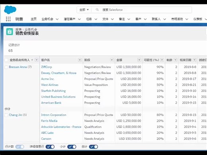The image size is (207, 155).
Task: Click the 2019-9-14 end date cell
Action: 189,97
